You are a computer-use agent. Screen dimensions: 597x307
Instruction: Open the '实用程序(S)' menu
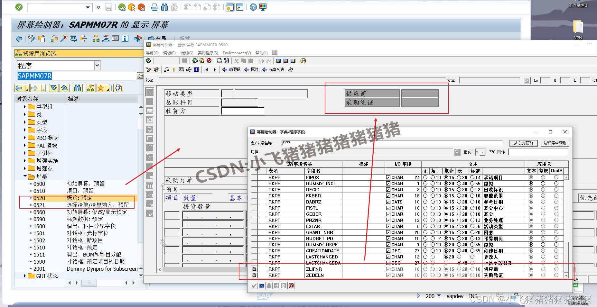pos(208,53)
